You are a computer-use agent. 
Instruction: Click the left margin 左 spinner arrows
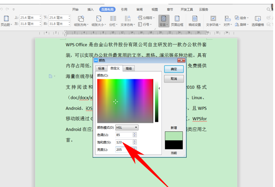(x=40, y=24)
